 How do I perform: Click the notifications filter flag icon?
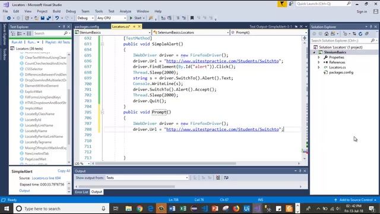point(282,4)
